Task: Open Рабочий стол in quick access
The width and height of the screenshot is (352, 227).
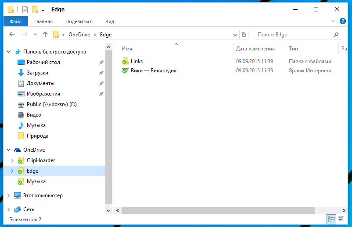Action: [43, 62]
